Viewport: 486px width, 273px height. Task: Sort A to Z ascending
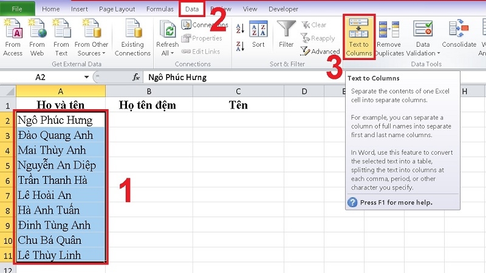(x=240, y=29)
